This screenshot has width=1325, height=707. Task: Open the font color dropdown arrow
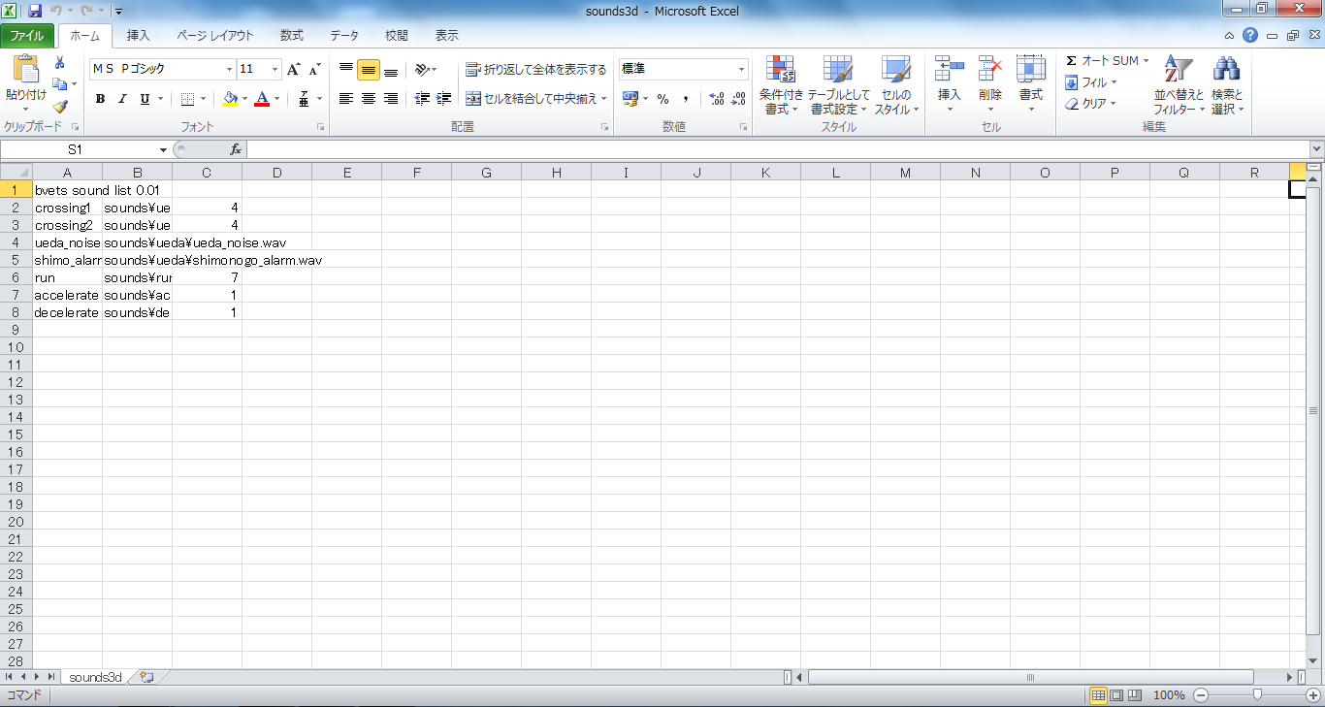[x=276, y=99]
